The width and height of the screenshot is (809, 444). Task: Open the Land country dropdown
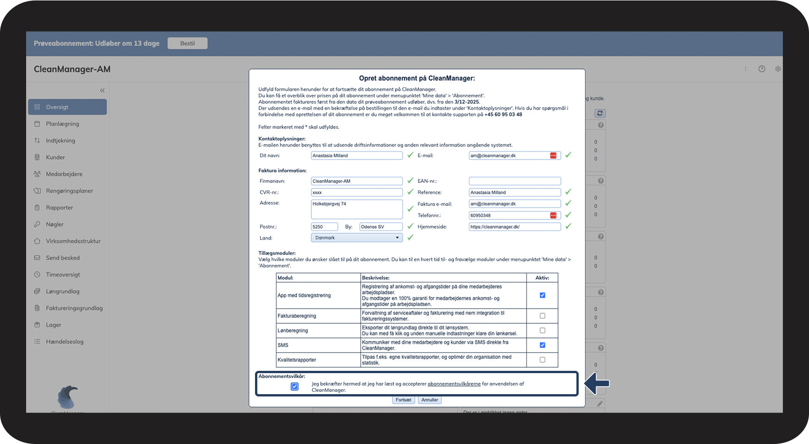click(x=357, y=238)
